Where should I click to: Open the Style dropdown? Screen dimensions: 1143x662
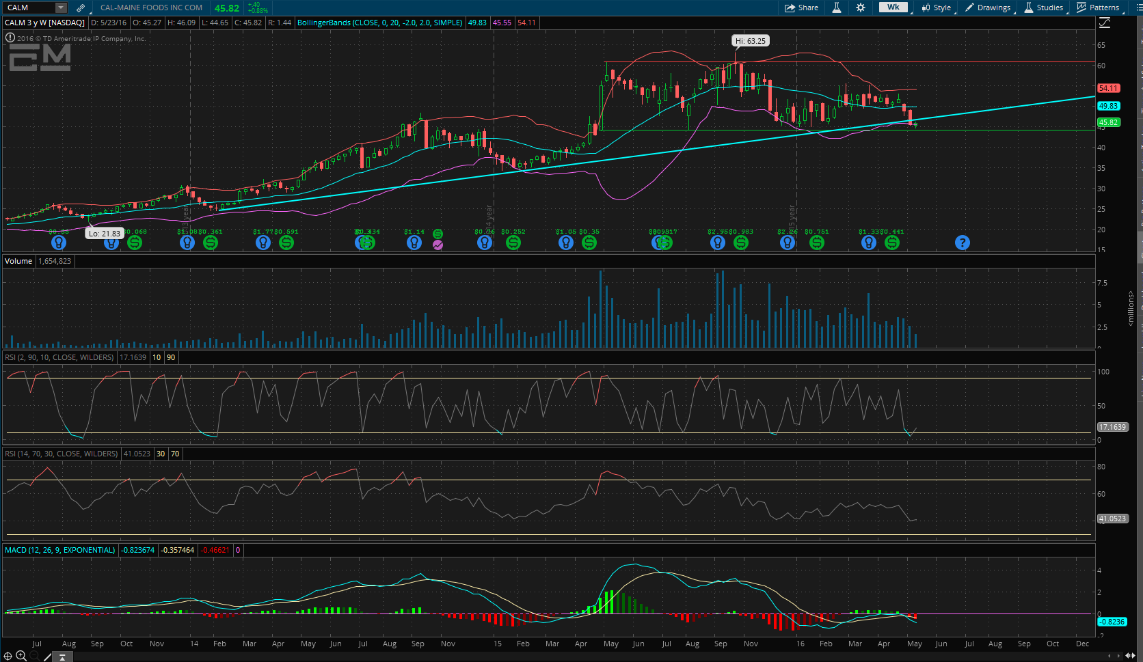point(936,8)
